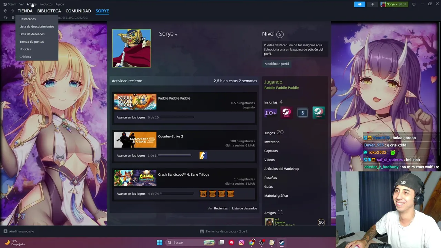This screenshot has width=441, height=248.
Task: Click the padlock icon in address bar
Action: 13,18
